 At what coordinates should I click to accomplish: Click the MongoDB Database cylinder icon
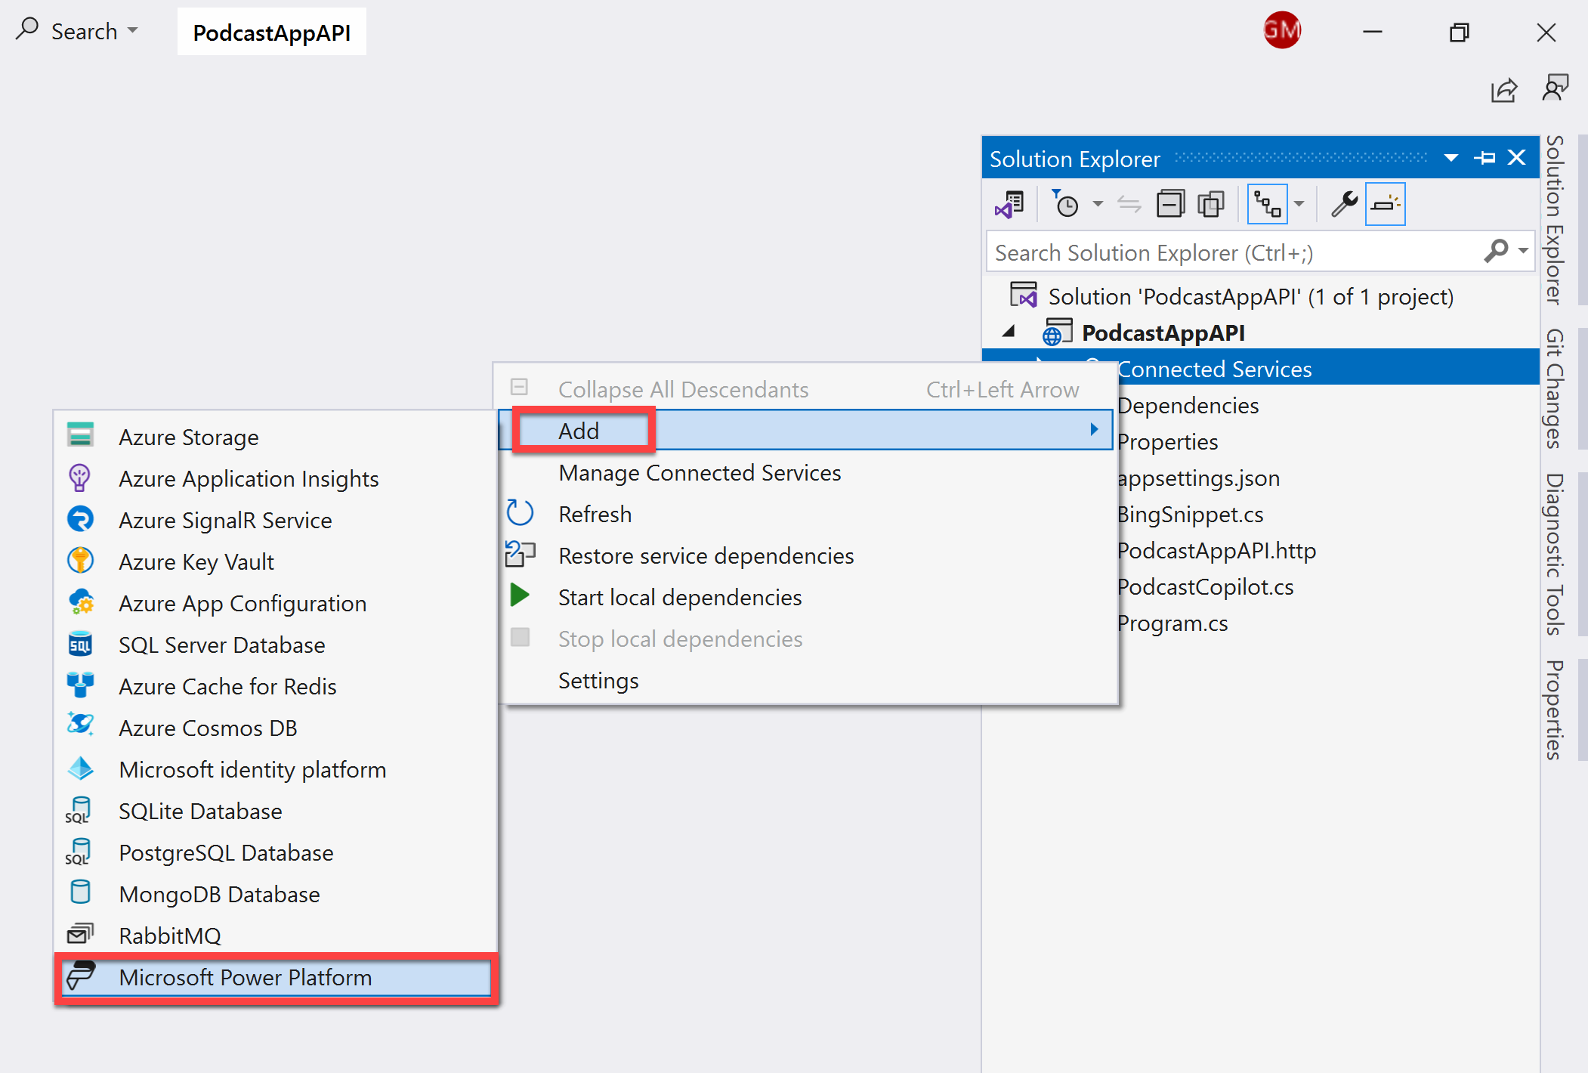[x=80, y=892]
